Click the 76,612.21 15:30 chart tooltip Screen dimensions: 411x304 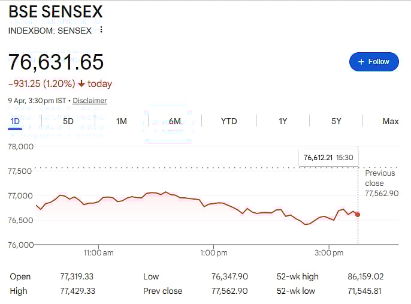coord(328,157)
